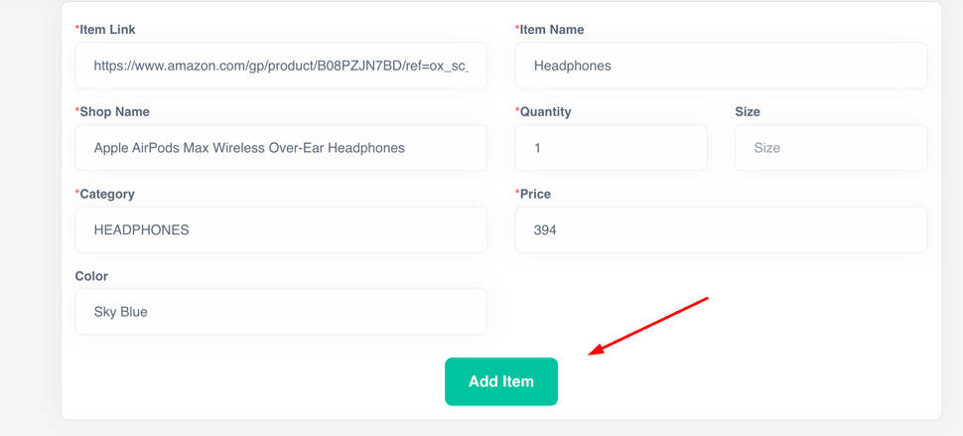Viewport: 963px width, 436px height.
Task: Click the Price label
Action: (x=535, y=194)
